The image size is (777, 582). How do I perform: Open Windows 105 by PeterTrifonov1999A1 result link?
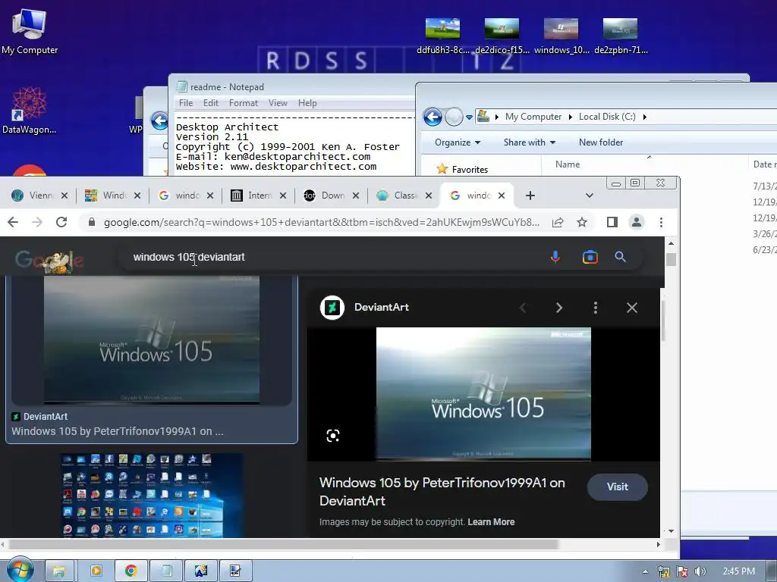pos(118,431)
